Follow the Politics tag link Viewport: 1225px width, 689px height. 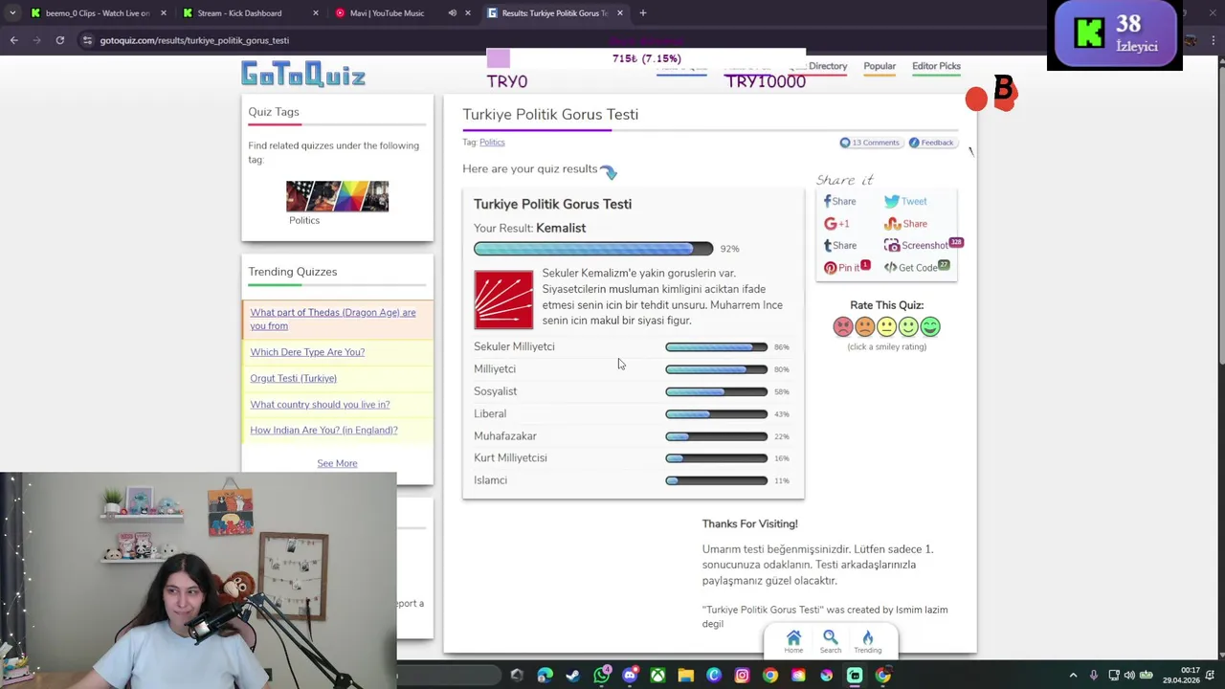[492, 143]
